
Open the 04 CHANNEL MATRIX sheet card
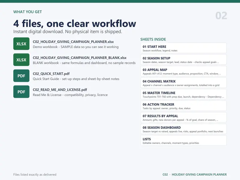point(184,83)
